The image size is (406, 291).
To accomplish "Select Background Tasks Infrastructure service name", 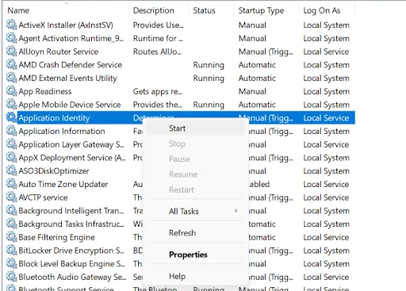I will click(71, 224).
